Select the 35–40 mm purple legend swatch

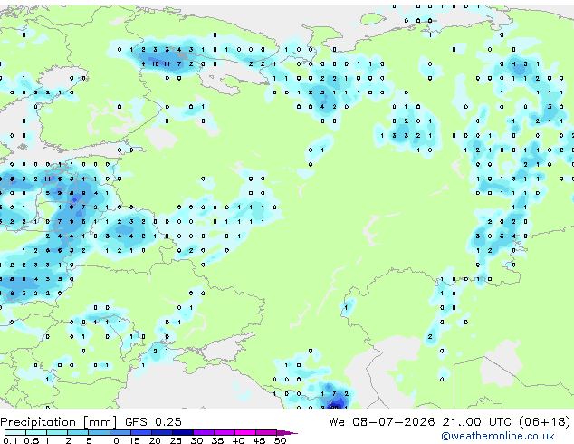225,432
